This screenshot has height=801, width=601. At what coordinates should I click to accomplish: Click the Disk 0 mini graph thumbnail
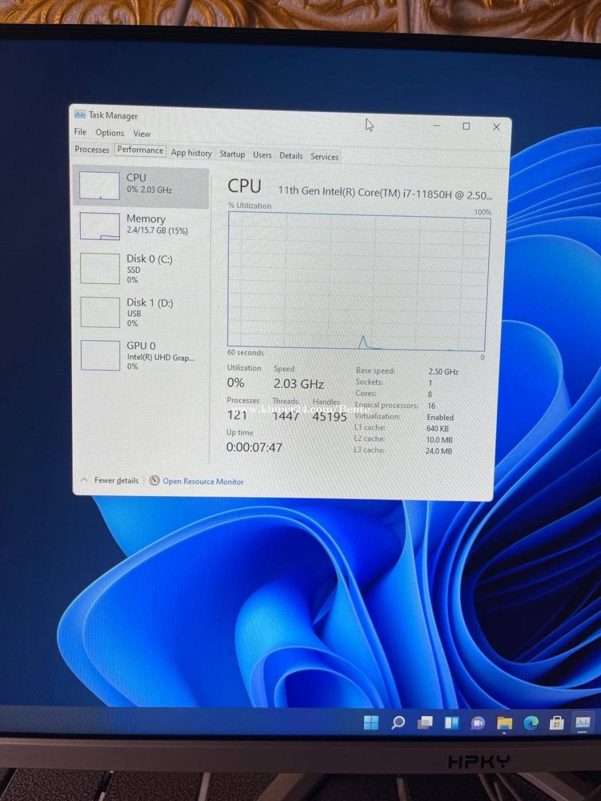click(100, 268)
